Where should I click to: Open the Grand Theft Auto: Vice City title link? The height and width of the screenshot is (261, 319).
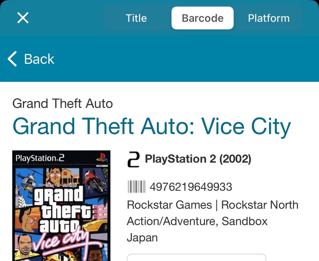coord(152,127)
